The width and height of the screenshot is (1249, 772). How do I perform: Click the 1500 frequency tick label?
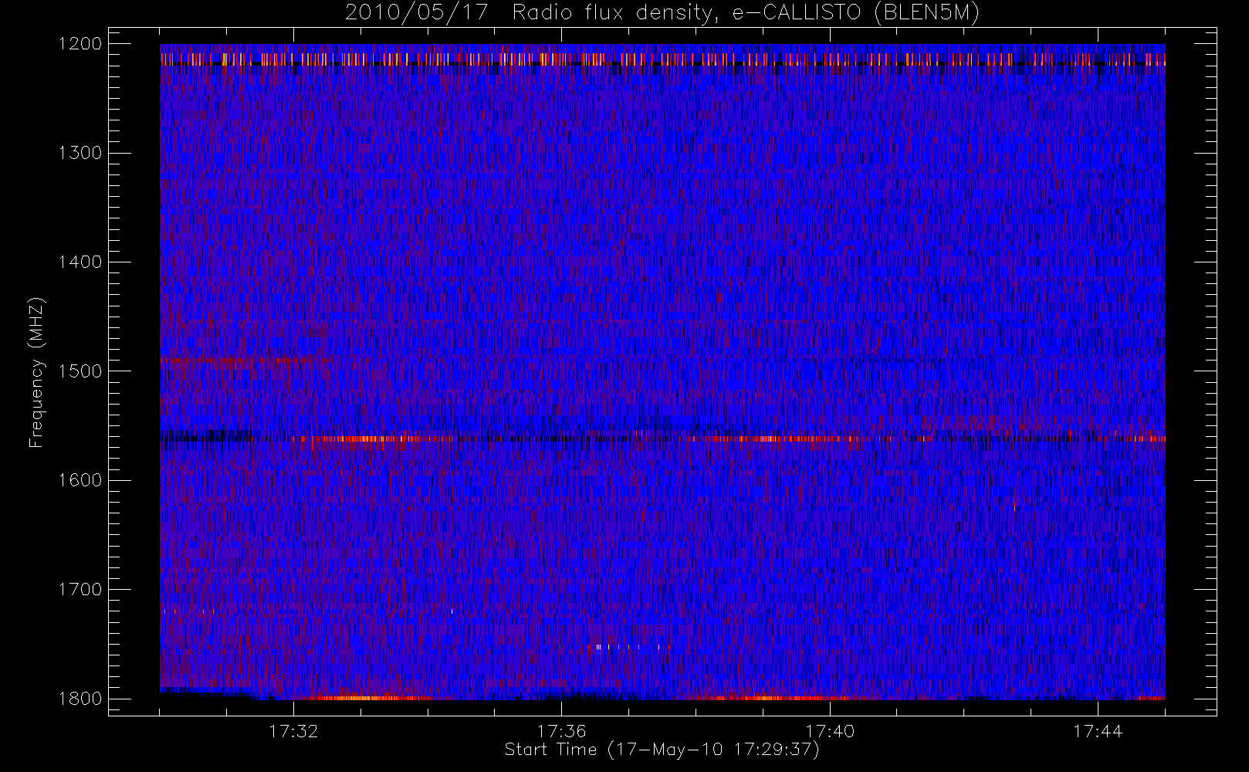(x=80, y=371)
